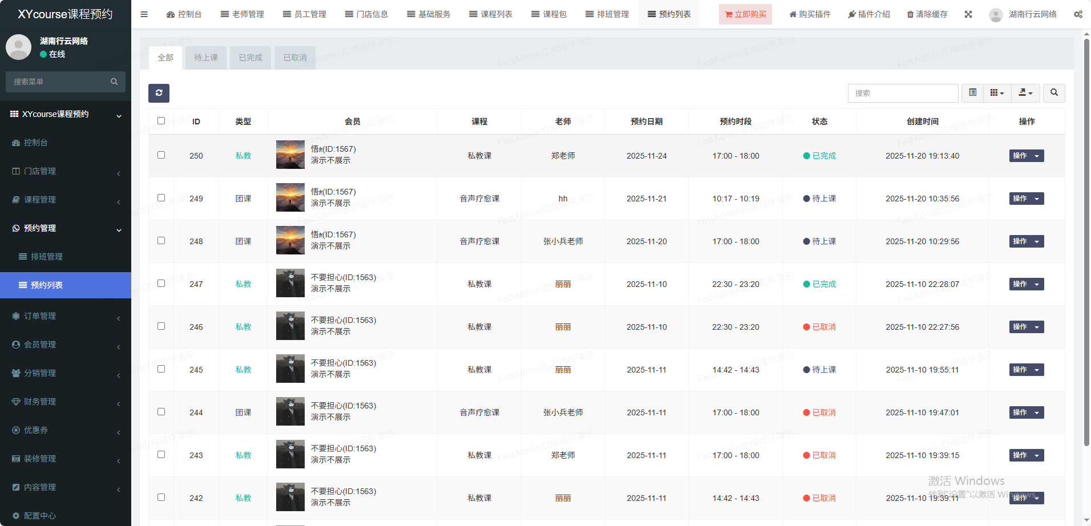This screenshot has width=1091, height=526.
Task: Click the table search input field
Action: click(x=903, y=93)
